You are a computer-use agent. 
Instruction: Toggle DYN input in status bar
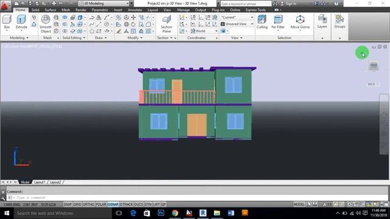pos(148,204)
